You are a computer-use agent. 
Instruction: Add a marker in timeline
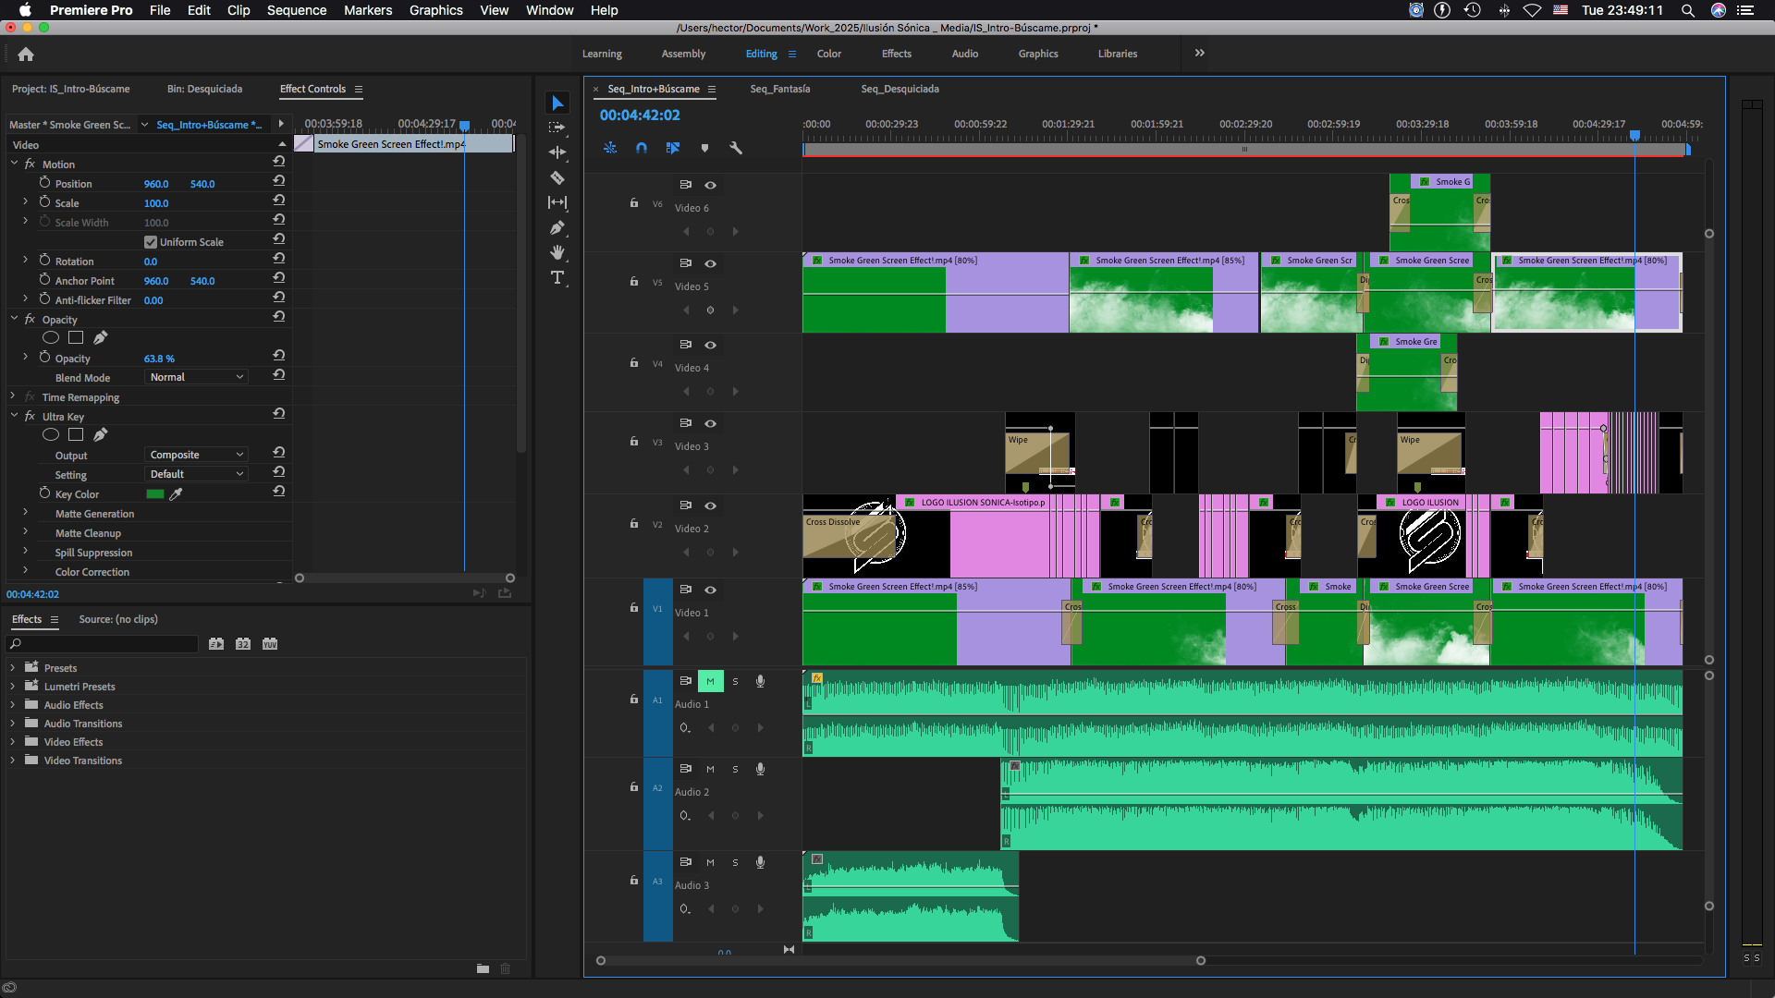tap(704, 148)
